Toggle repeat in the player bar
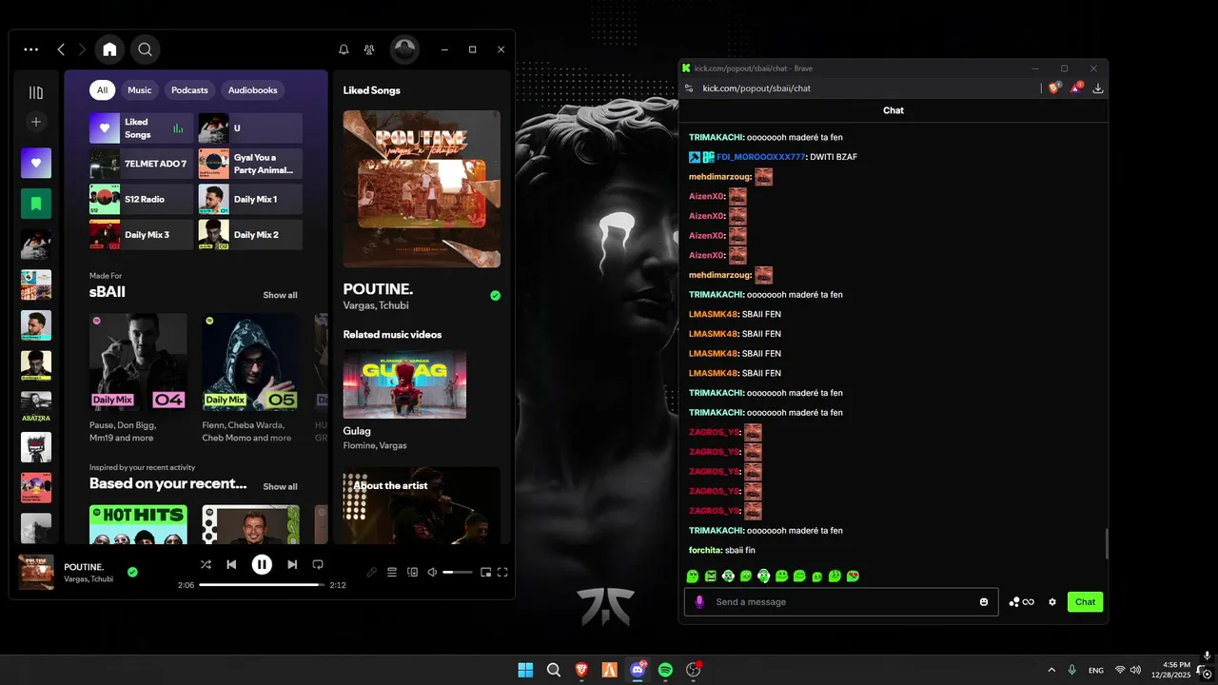Image resolution: width=1218 pixels, height=685 pixels. click(x=318, y=564)
